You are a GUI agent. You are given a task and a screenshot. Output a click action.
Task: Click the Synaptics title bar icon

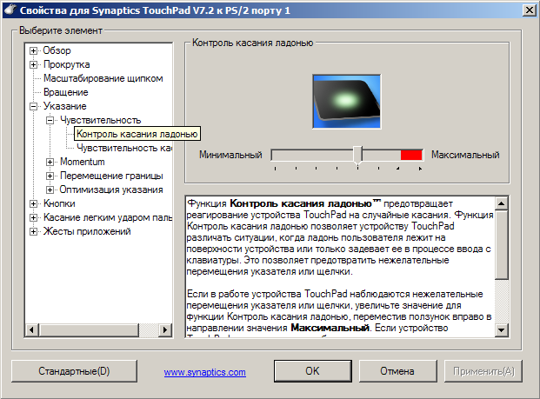pos(10,10)
